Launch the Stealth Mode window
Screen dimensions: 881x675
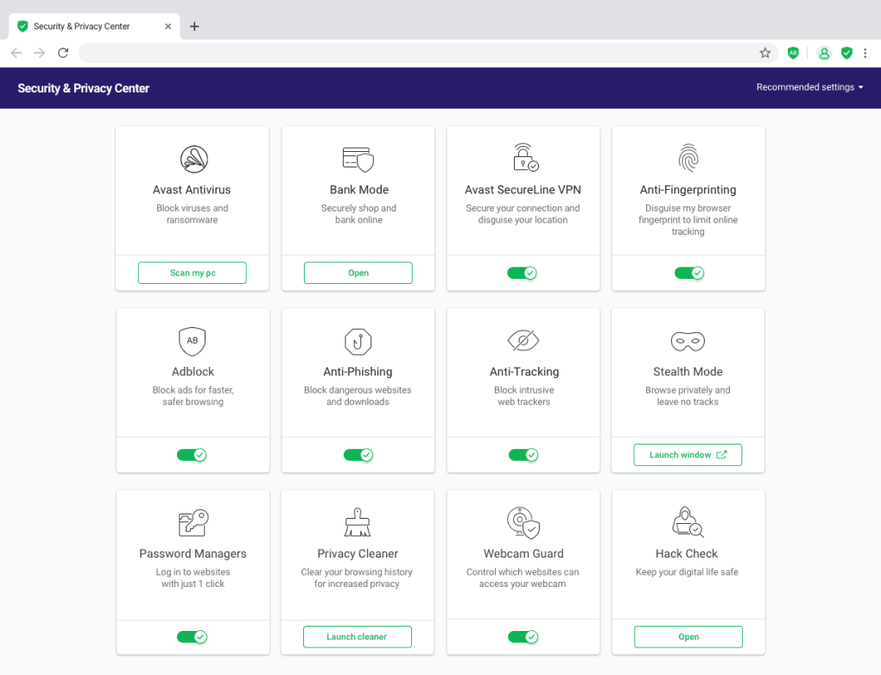688,455
